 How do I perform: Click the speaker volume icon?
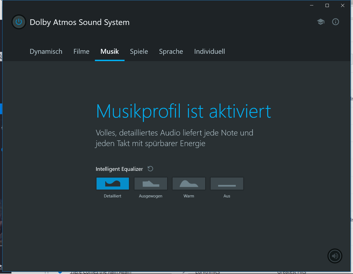(335, 256)
